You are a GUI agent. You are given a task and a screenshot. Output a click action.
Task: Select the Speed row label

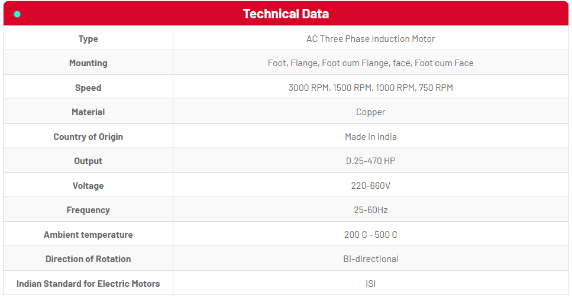pyautogui.click(x=88, y=88)
